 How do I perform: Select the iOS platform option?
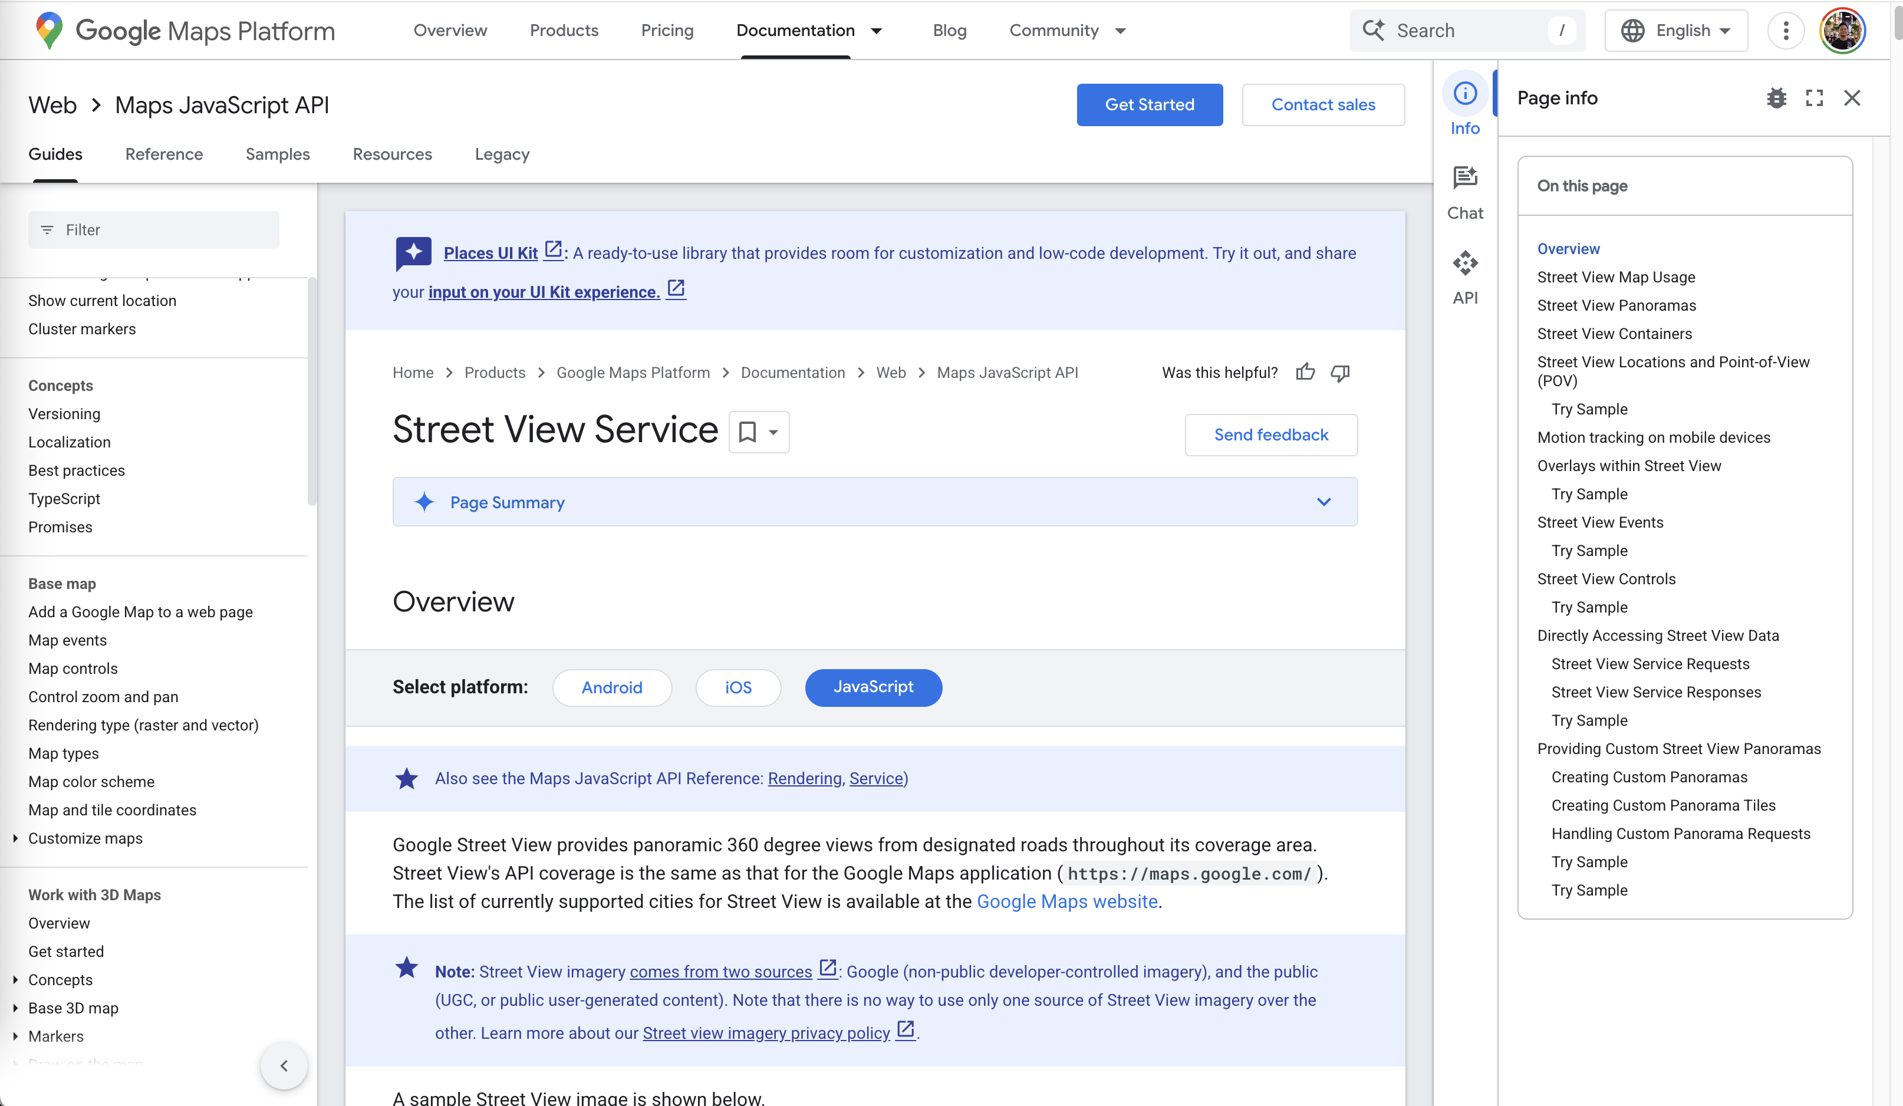click(x=738, y=687)
